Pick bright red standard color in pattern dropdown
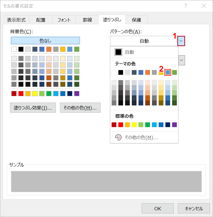Viewport: 213px width, 217px height. (x=121, y=125)
